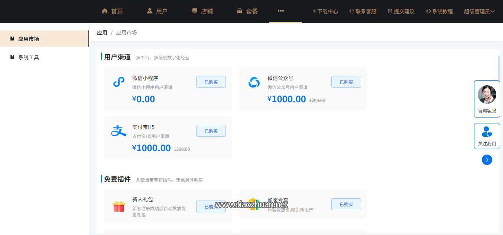Open 下载中心 download center

325,11
